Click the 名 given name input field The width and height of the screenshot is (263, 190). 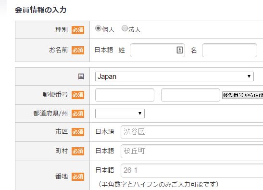(229, 50)
